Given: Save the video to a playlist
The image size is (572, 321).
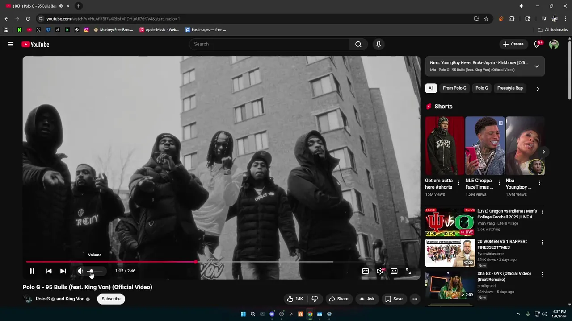Looking at the screenshot, I should [x=394, y=299].
